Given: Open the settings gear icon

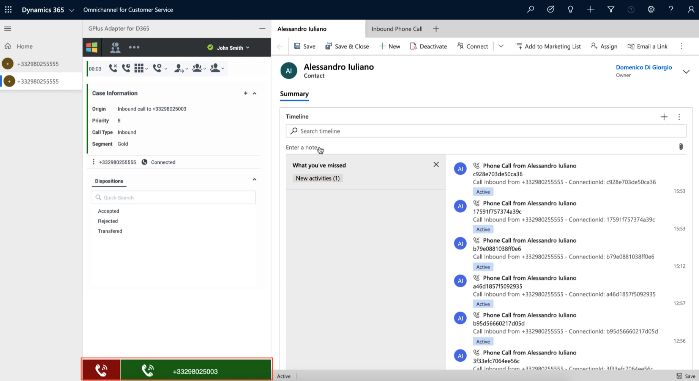Looking at the screenshot, I should pyautogui.click(x=651, y=9).
